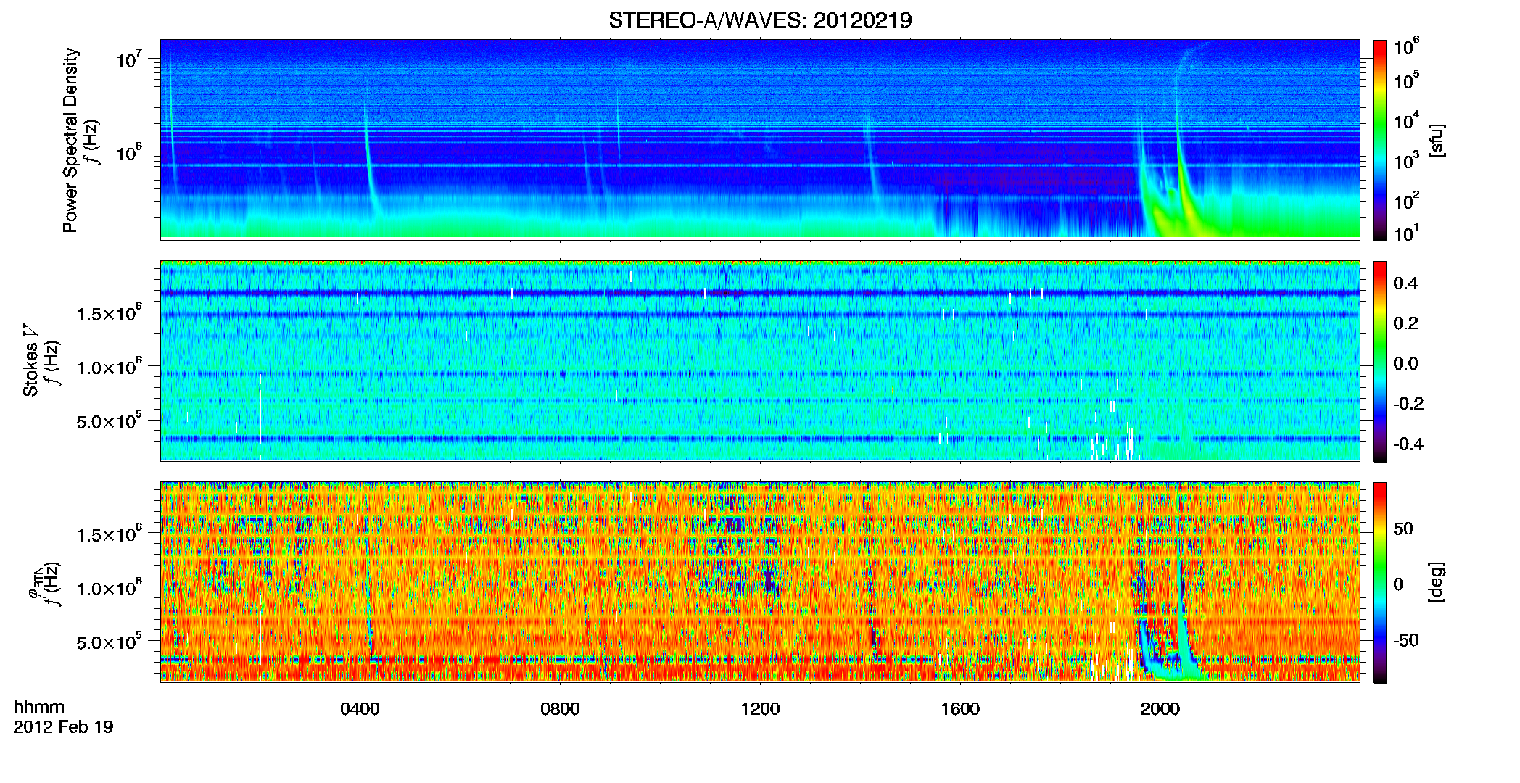Click the 10^1 value on the sfu color bar
Image resolution: width=1520 pixels, height=783 pixels.
pyautogui.click(x=1407, y=233)
